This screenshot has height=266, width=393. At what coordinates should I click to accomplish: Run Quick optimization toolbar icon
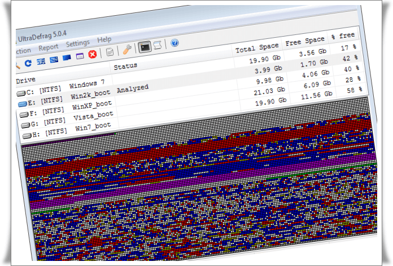pyautogui.click(x=54, y=60)
